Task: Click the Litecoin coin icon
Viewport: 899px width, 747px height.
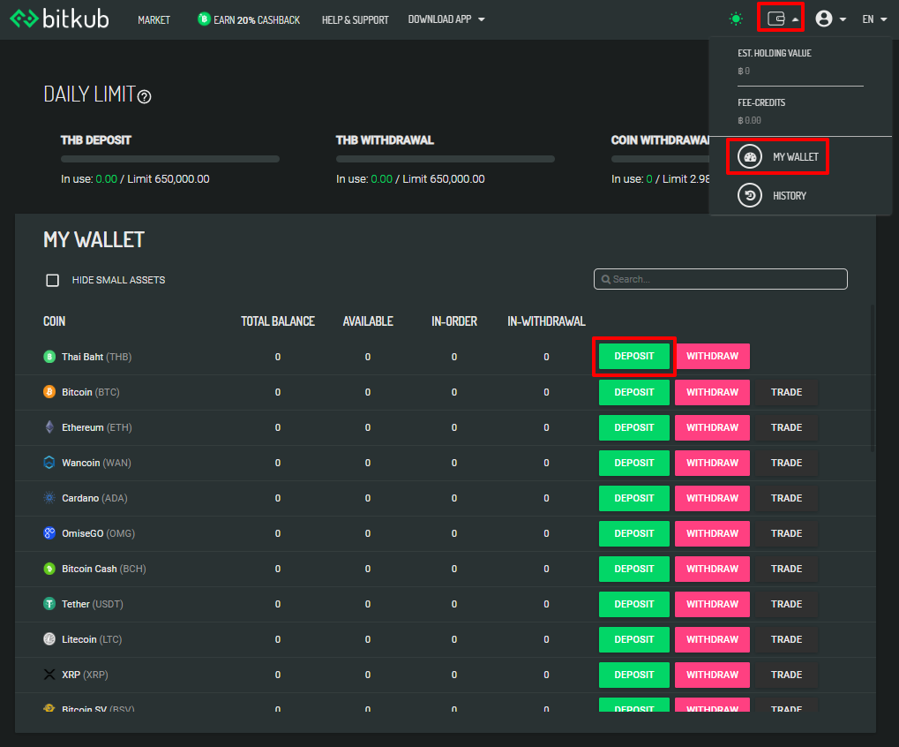Action: click(49, 639)
